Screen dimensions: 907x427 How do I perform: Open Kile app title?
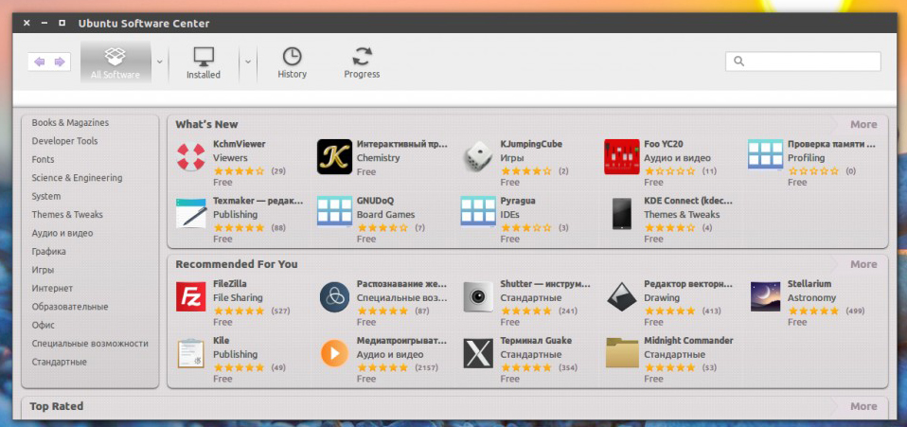(221, 341)
